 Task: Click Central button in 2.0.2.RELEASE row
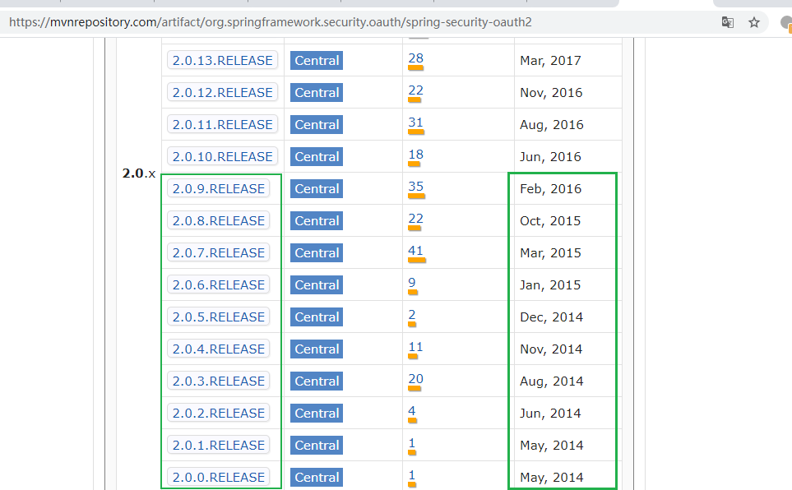317,414
